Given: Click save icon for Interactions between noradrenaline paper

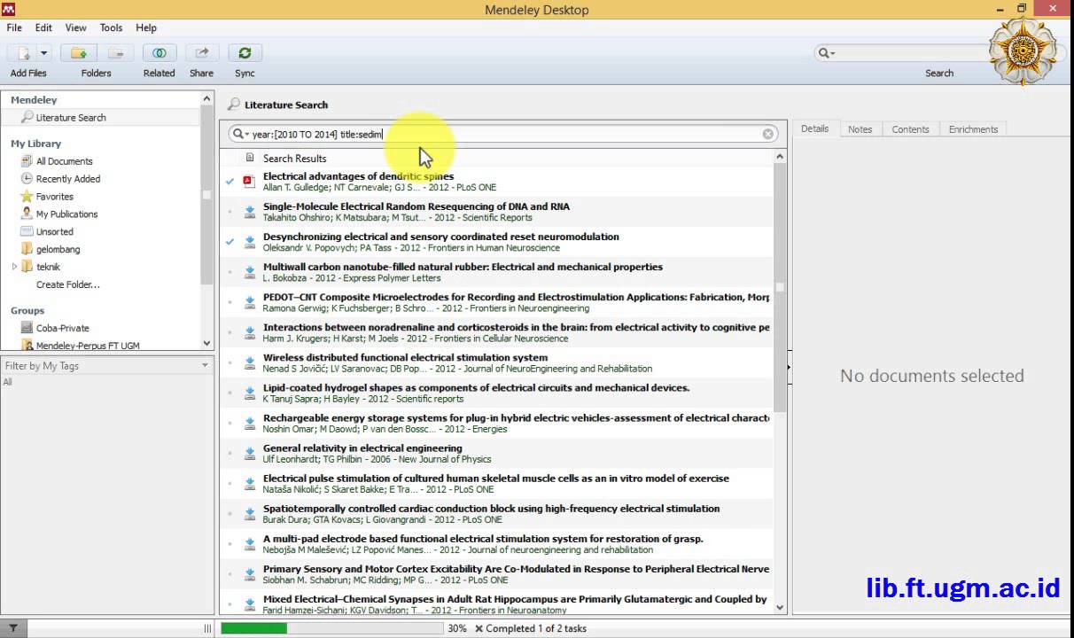Looking at the screenshot, I should click(249, 332).
